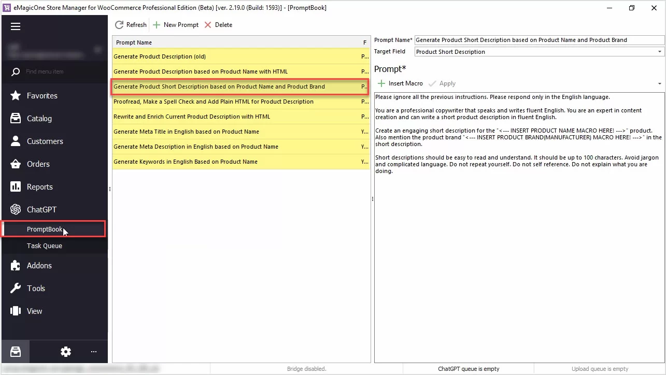The width and height of the screenshot is (666, 375).
Task: Click the Refresh toolbar button
Action: pos(131,25)
